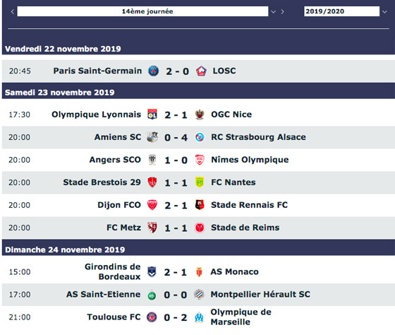Screen dimensions: 395x335
Task: Click the Paris Saint-Germain club crest
Action: [x=154, y=71]
